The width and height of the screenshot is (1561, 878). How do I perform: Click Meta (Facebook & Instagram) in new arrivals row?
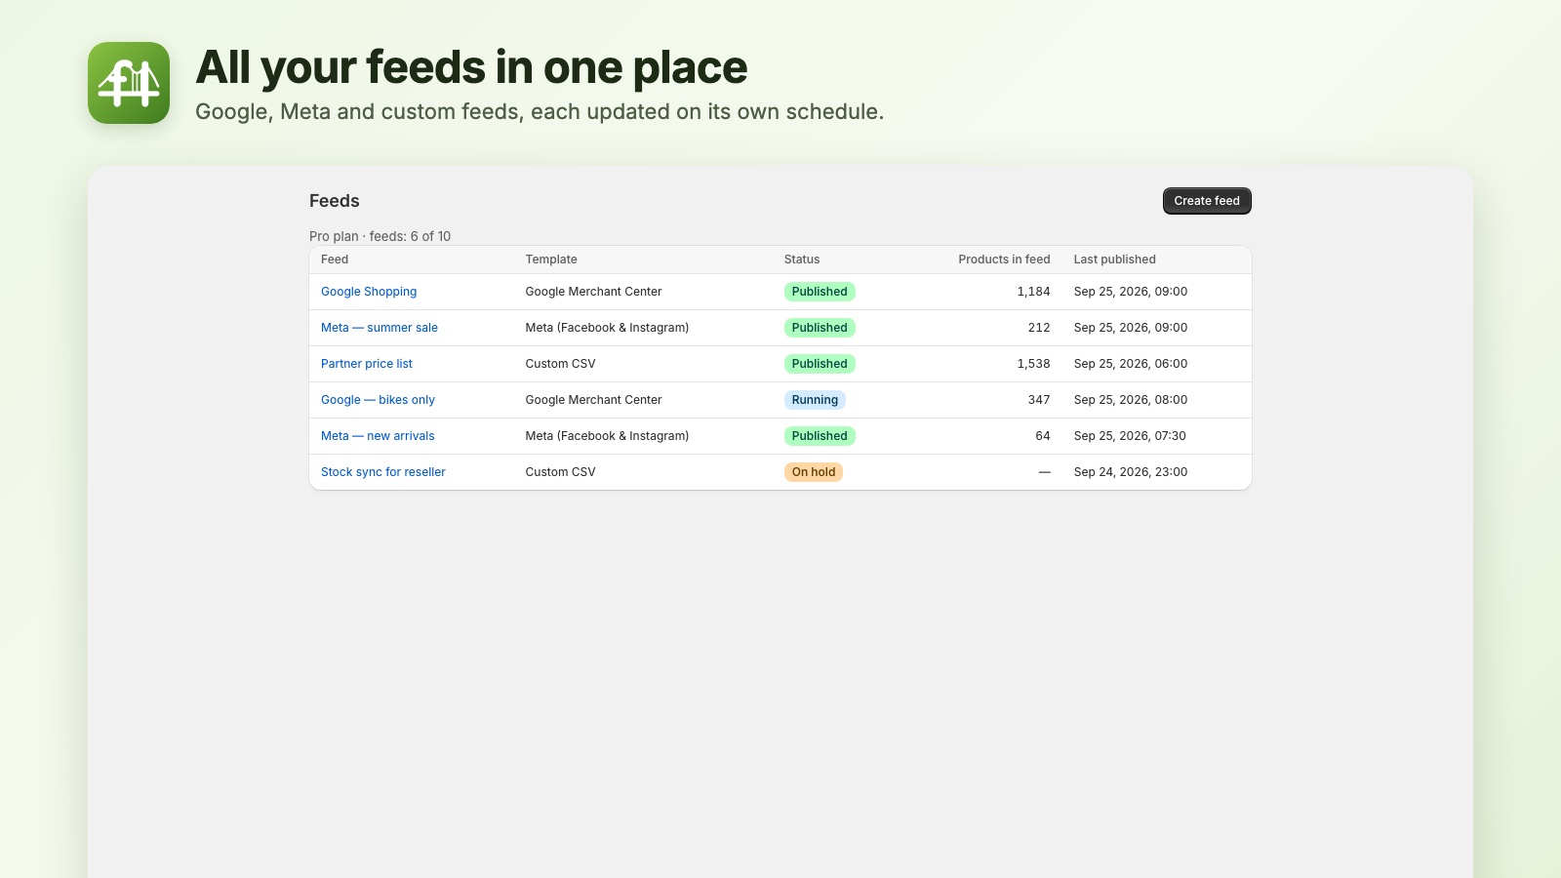click(x=607, y=436)
